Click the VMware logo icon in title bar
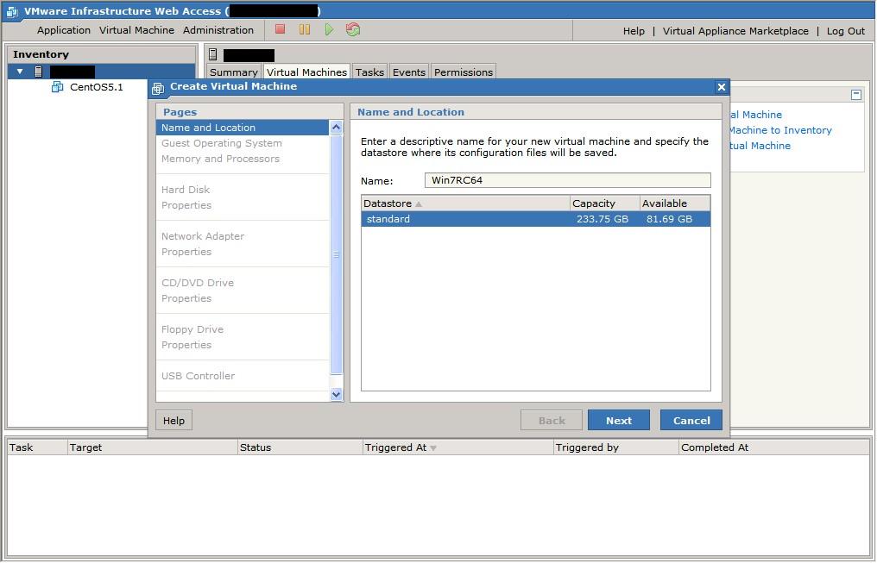The image size is (877, 563). 12,11
